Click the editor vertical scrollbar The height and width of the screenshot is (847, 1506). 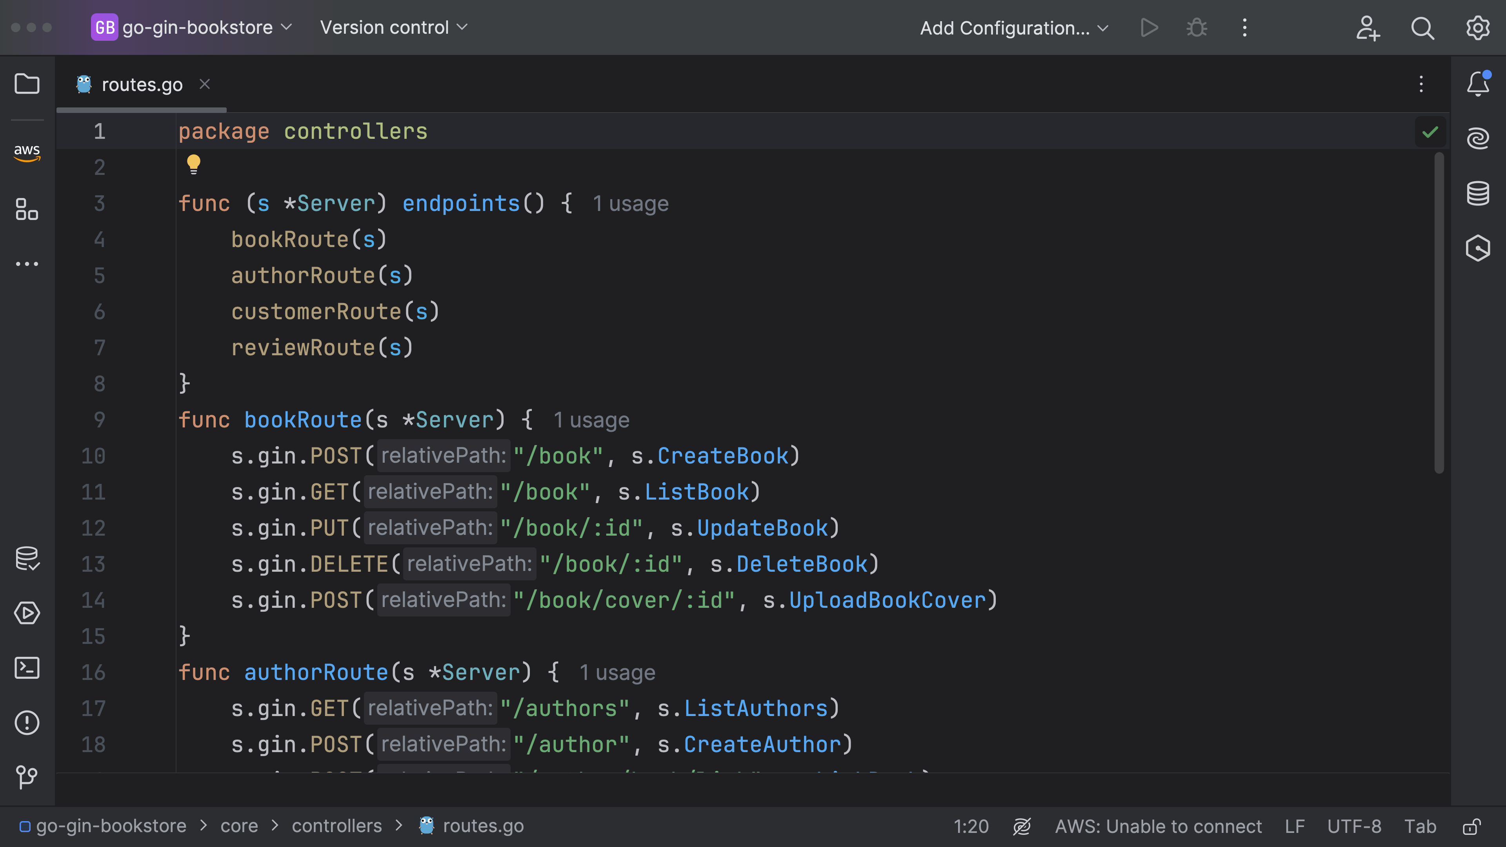1439,313
